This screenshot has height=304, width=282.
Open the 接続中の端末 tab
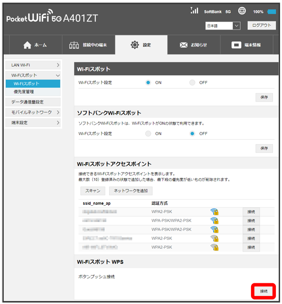pos(88,45)
